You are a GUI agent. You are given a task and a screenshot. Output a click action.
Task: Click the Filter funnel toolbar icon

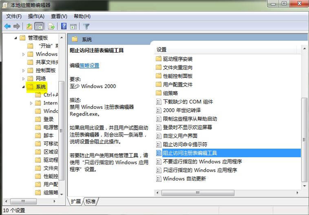point(87,26)
